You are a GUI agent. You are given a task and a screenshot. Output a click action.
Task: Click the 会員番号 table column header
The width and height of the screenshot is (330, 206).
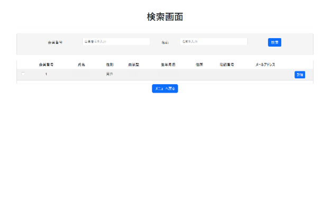point(46,65)
